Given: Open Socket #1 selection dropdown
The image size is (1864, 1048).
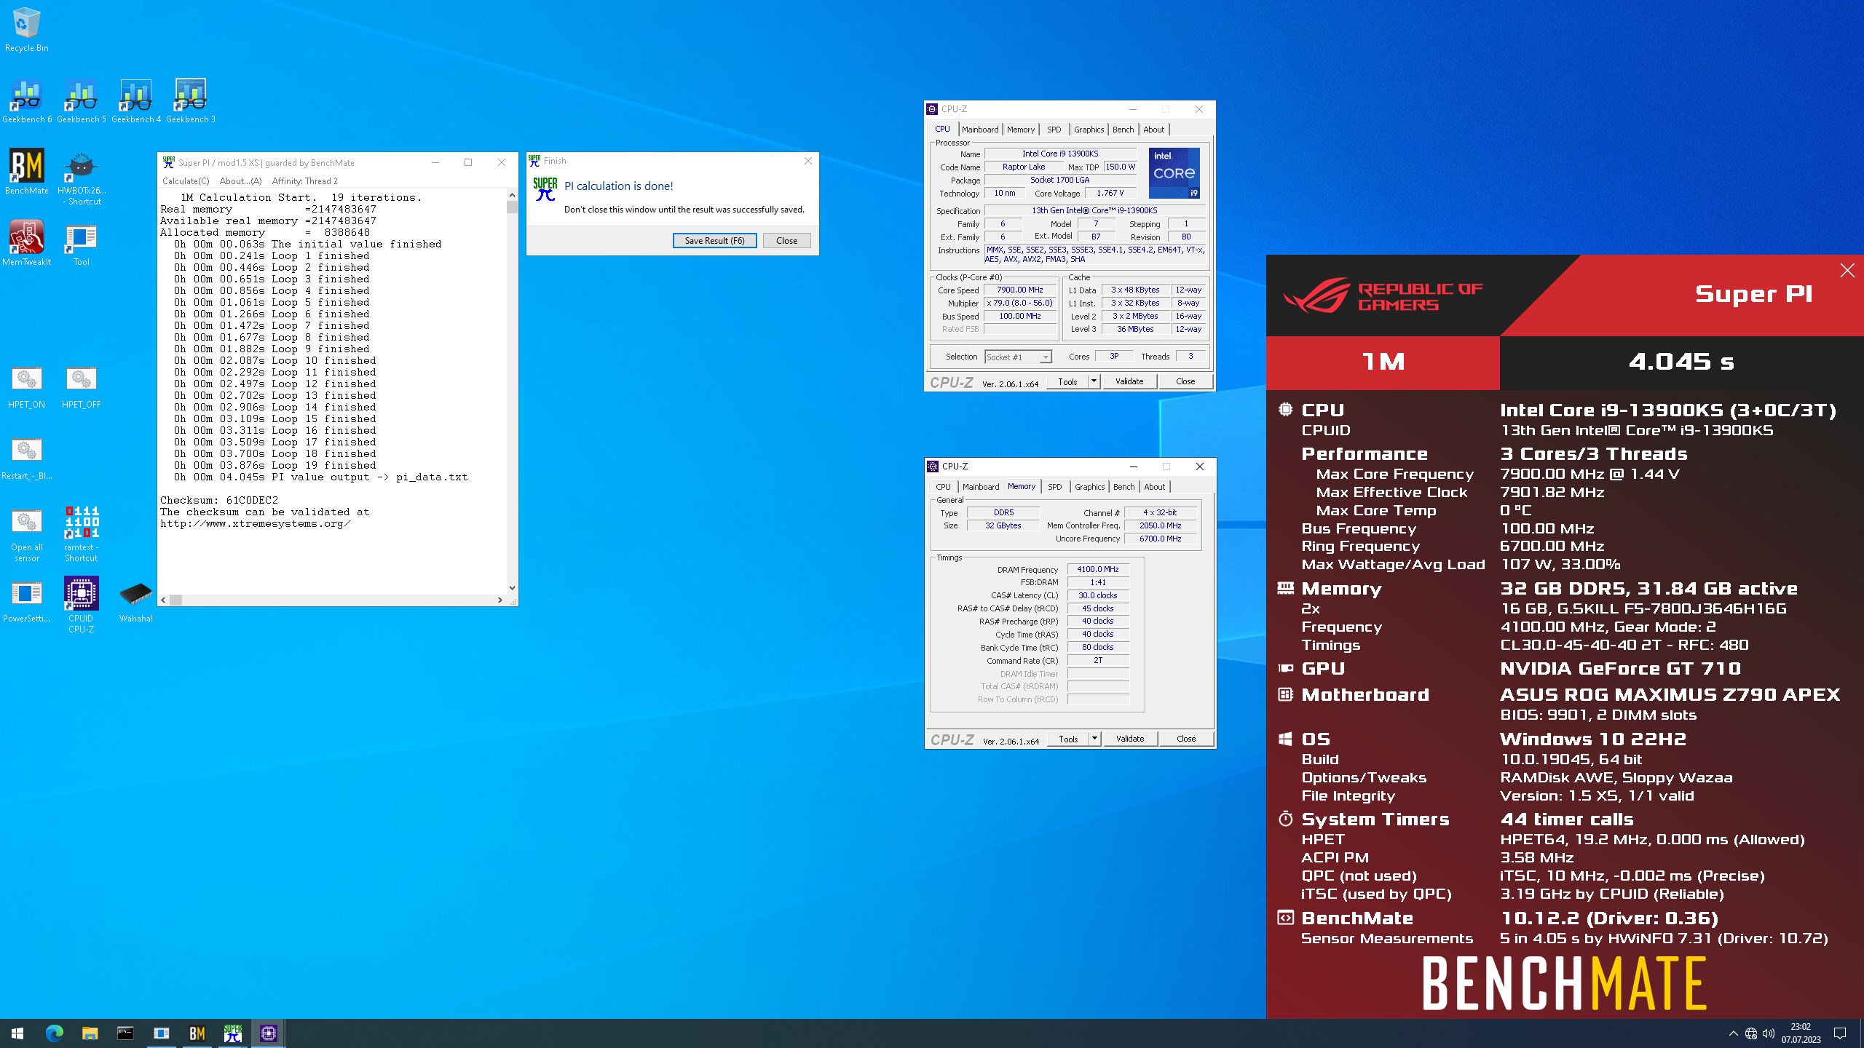Looking at the screenshot, I should click(x=1018, y=357).
